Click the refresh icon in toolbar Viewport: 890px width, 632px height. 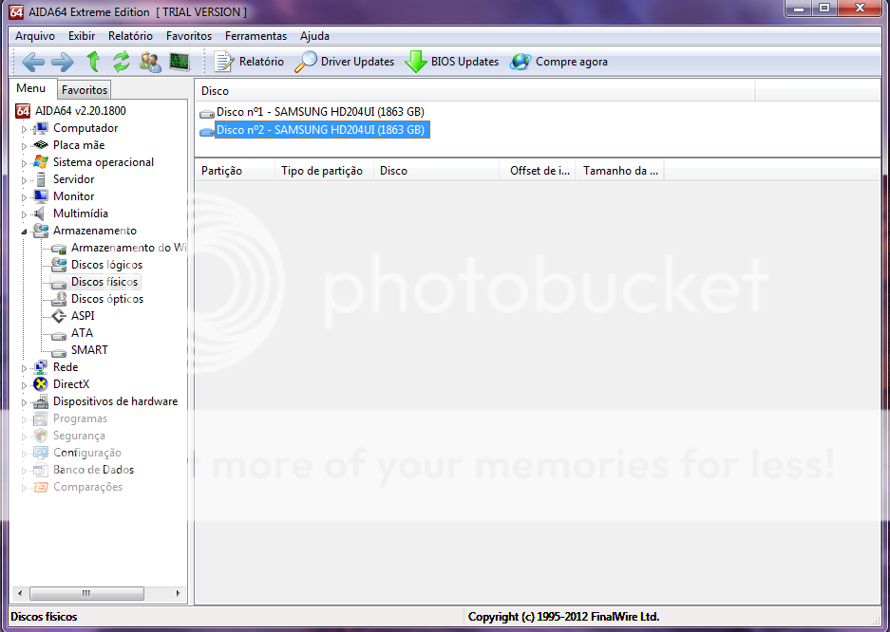(121, 62)
